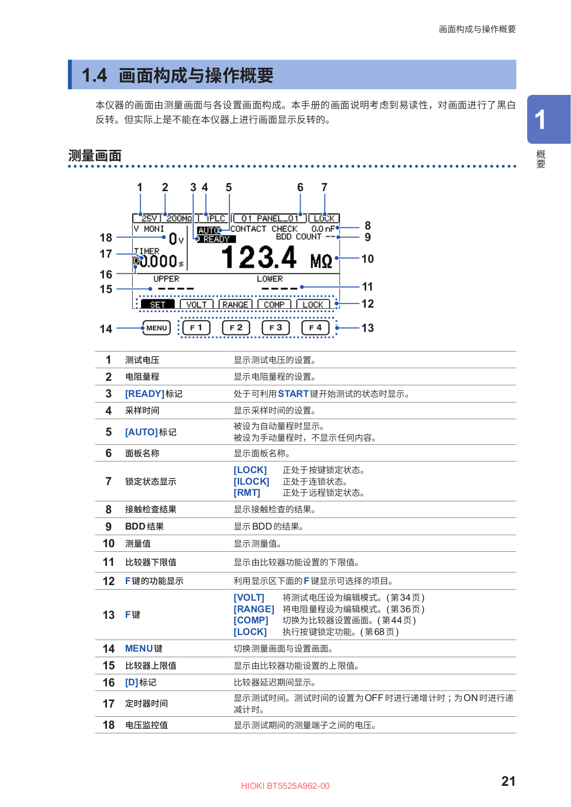Click the UPPER comparator label
Viewport: 571px width, 807px height.
click(x=166, y=279)
